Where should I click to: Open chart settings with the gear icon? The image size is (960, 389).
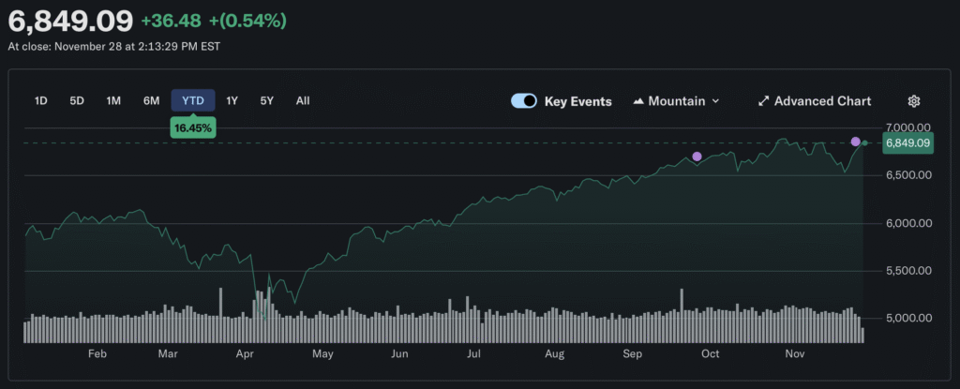pyautogui.click(x=914, y=101)
